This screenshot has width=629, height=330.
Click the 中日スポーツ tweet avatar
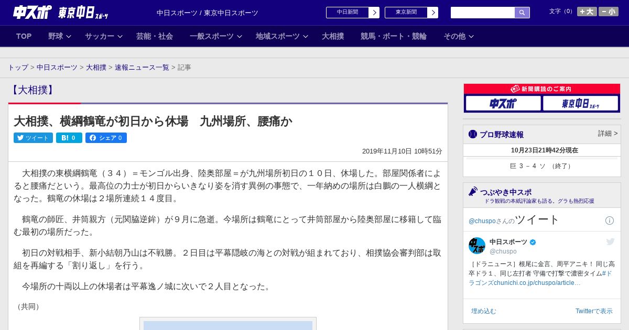pos(477,246)
